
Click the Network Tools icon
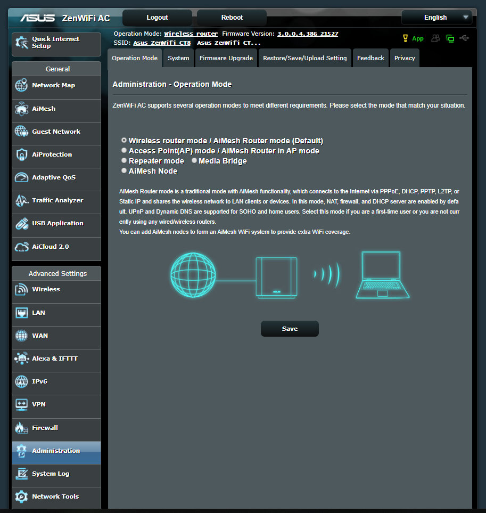pyautogui.click(x=22, y=496)
